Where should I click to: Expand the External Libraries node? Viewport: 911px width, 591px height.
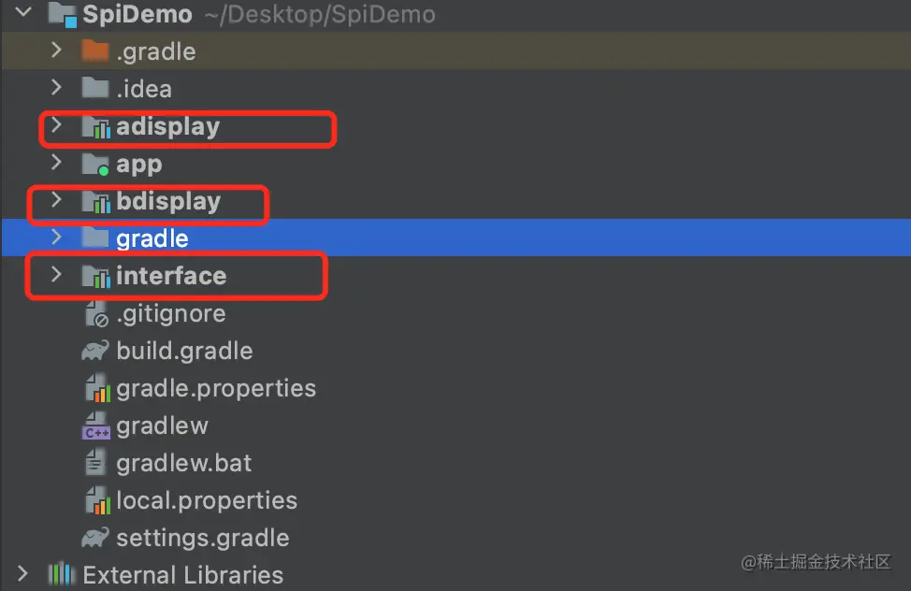[x=22, y=574]
